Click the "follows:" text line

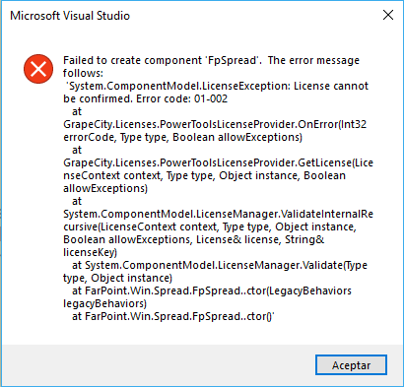pos(83,73)
